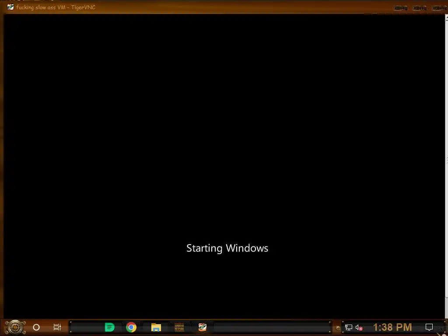Click the "Starting Windows" boot text
The width and height of the screenshot is (448, 336).
tap(227, 248)
